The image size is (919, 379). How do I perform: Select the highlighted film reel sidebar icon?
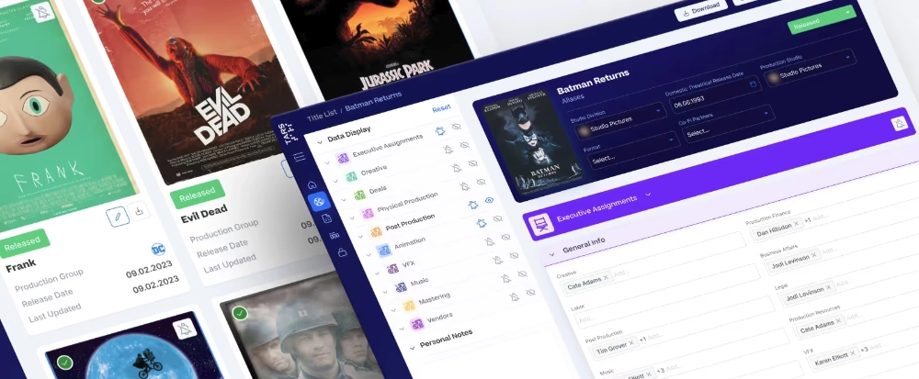click(x=319, y=201)
